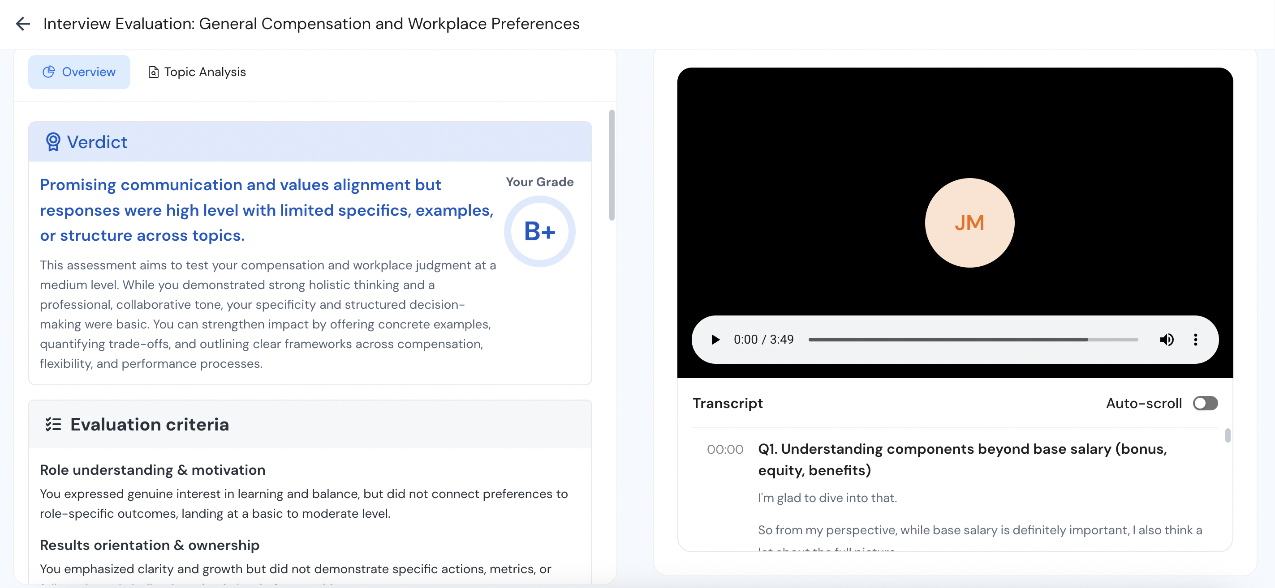
Task: Open the three-dot more options menu in video player
Action: (x=1196, y=339)
